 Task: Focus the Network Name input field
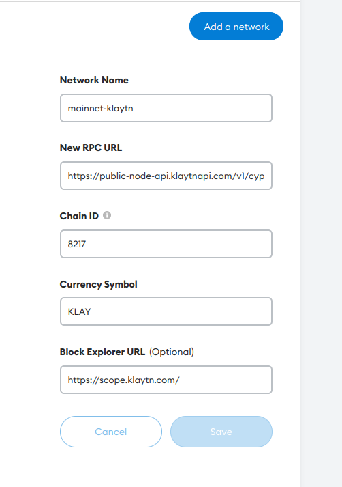166,108
